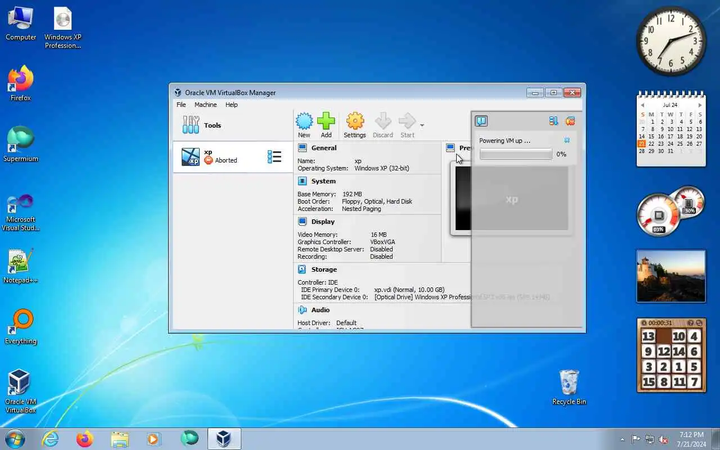
Task: Click the analog clock gadget
Action: point(671,41)
